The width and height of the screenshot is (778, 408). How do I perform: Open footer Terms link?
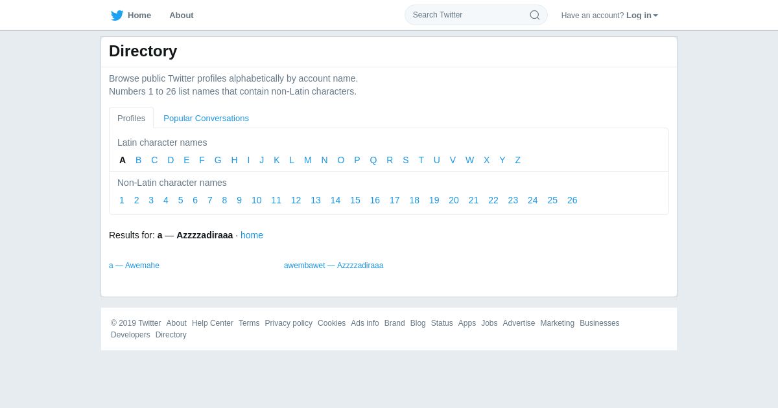pyautogui.click(x=249, y=323)
